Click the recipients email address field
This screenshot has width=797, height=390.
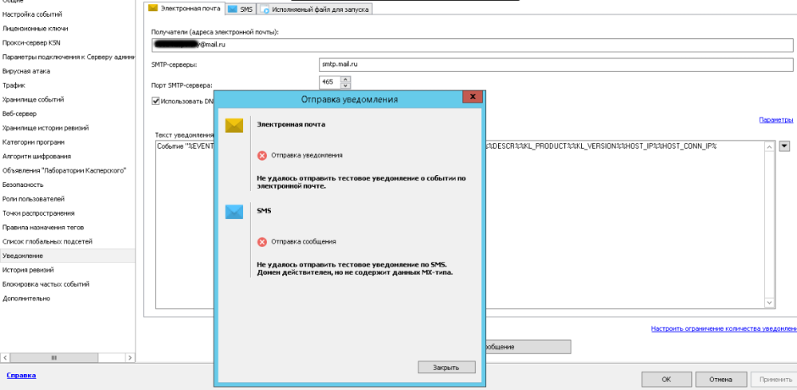coord(472,45)
